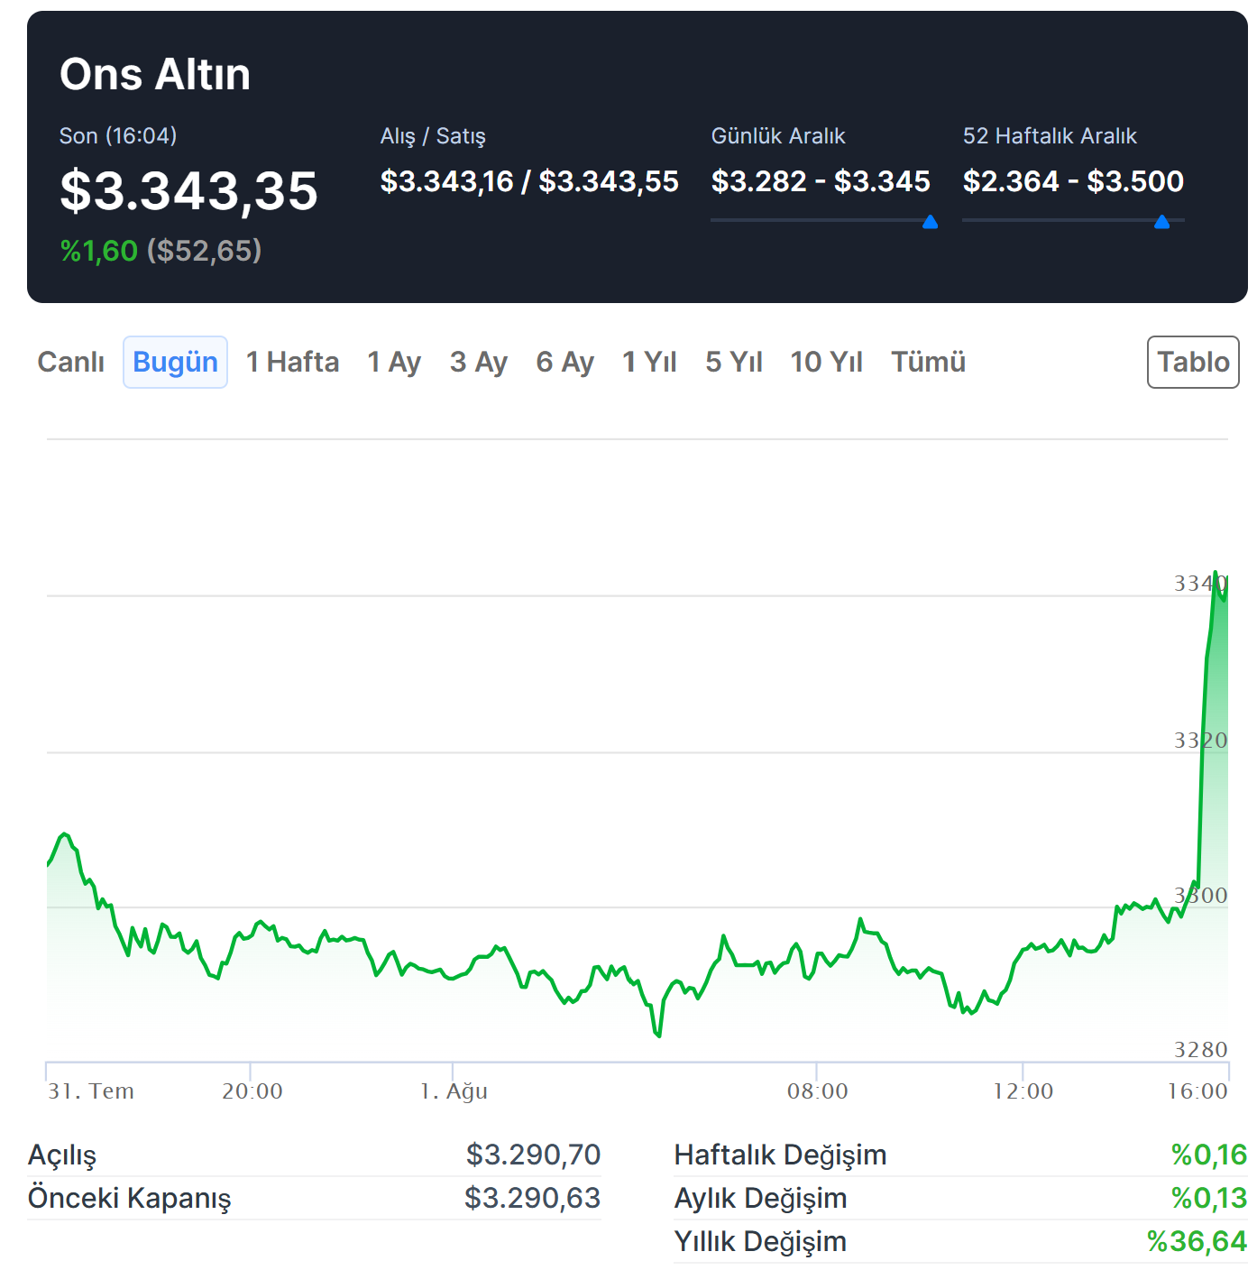Click the 12:00 chart time marker
This screenshot has height=1270, width=1257.
pyautogui.click(x=1023, y=1091)
